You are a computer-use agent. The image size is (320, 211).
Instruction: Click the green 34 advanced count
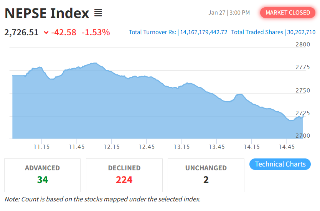point(43,180)
